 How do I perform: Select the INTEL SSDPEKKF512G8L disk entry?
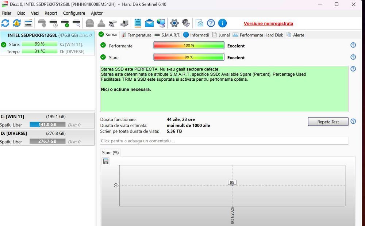coord(47,43)
